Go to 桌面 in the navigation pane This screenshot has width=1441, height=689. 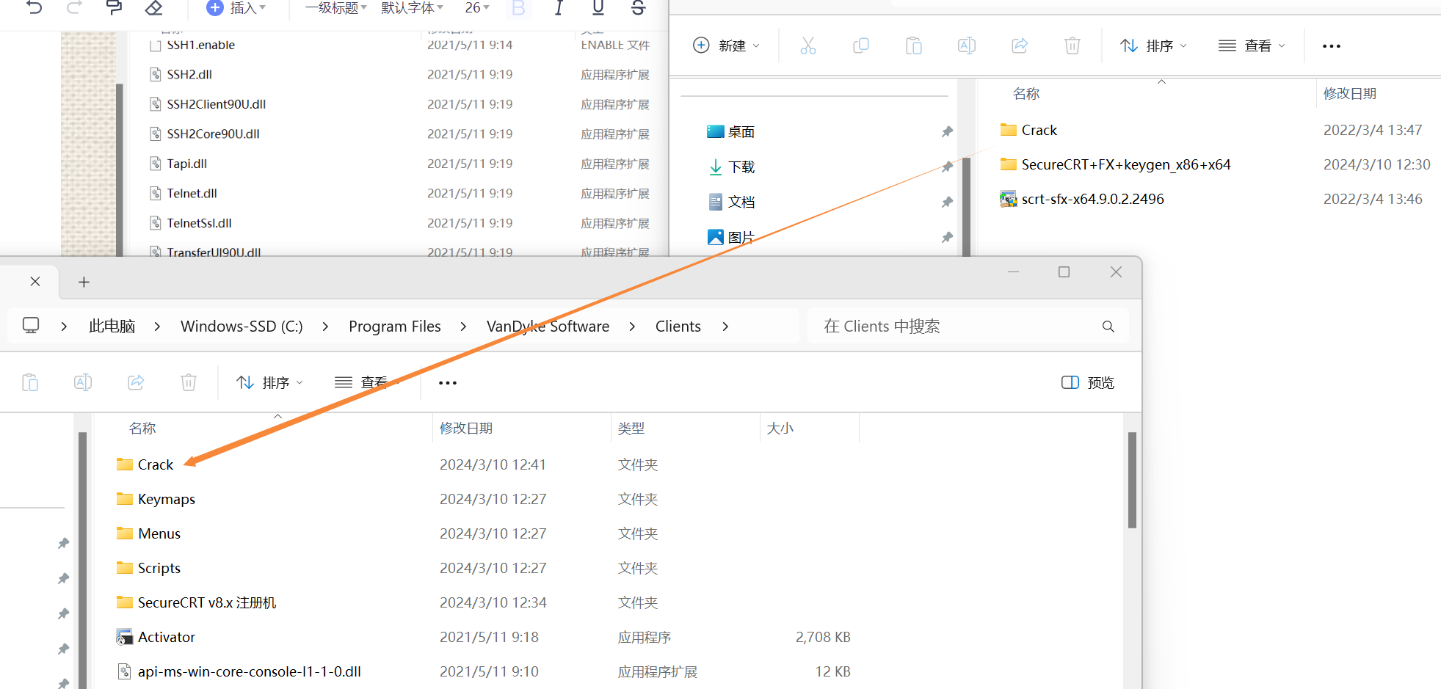(x=731, y=132)
